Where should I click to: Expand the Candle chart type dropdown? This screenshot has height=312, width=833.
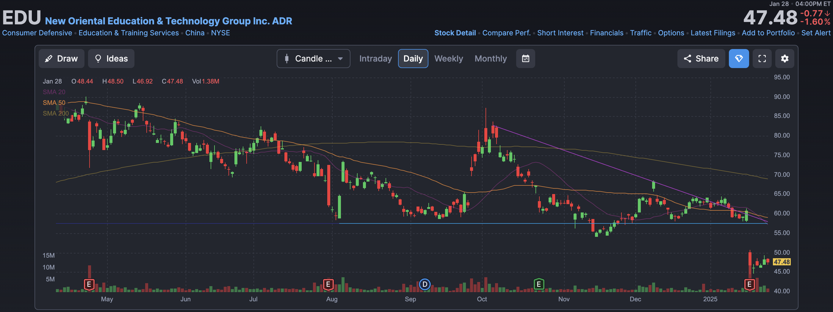(x=313, y=59)
